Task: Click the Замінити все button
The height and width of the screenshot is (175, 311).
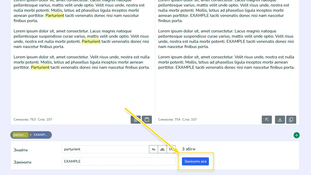Action: [195, 161]
